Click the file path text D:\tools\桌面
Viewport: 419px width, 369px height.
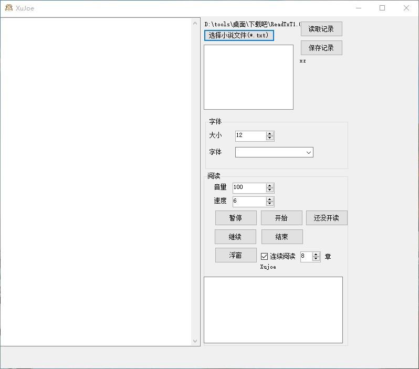click(x=252, y=24)
